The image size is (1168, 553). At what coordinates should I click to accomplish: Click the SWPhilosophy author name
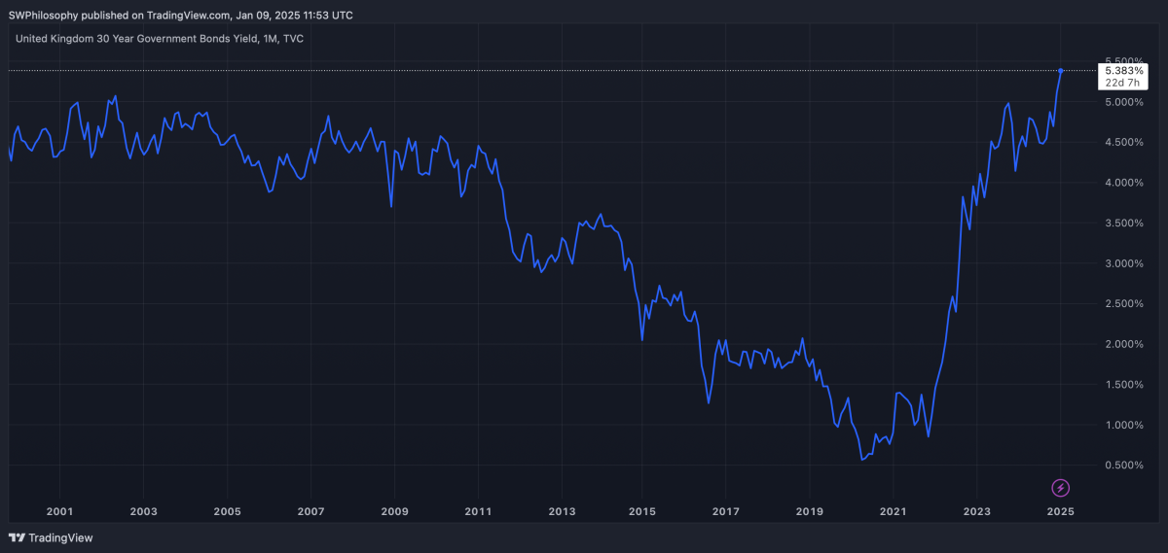tap(45, 15)
